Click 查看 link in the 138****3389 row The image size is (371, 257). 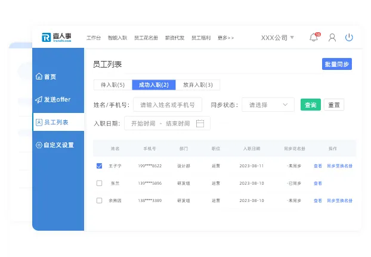pos(318,201)
